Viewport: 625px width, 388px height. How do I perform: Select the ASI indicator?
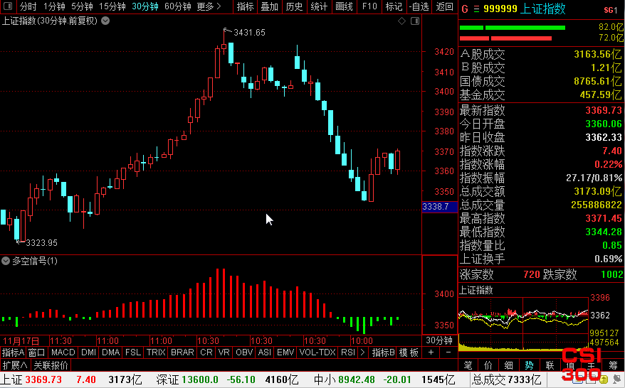point(265,352)
